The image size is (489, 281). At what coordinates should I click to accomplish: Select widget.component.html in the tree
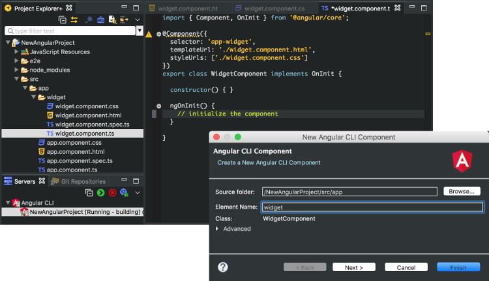pos(88,115)
